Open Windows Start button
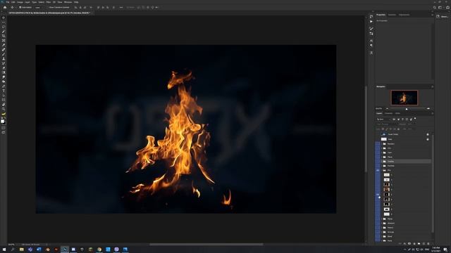451x253 pixels. (4, 249)
